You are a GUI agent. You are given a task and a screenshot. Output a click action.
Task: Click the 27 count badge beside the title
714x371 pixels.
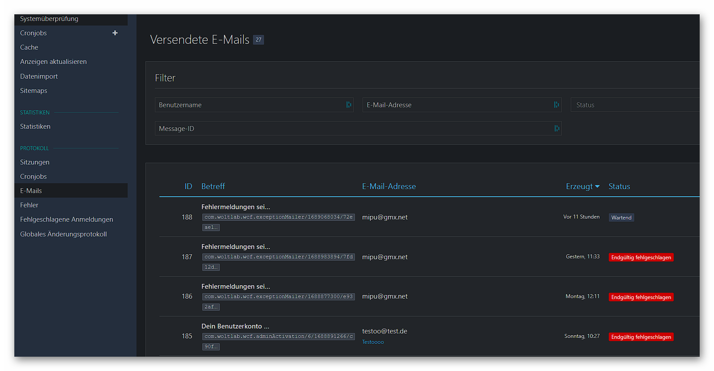(x=258, y=40)
